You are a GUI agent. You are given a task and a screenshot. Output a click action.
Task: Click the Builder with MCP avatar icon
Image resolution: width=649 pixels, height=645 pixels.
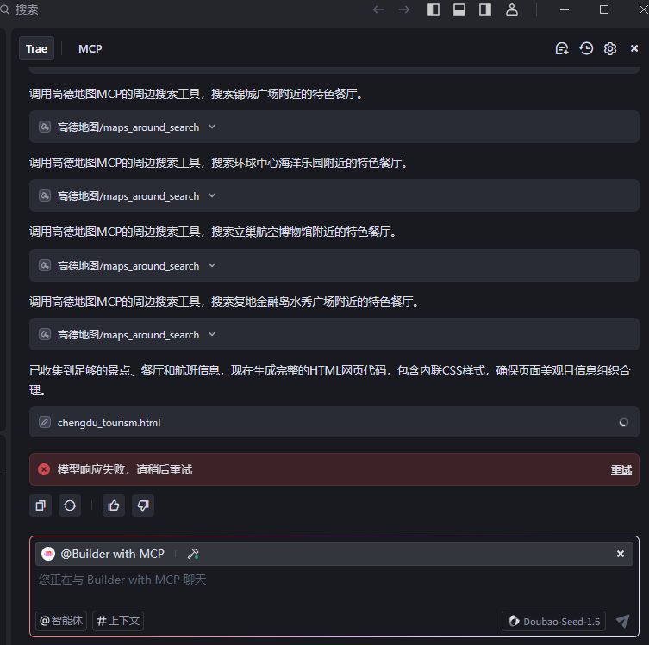click(x=48, y=554)
